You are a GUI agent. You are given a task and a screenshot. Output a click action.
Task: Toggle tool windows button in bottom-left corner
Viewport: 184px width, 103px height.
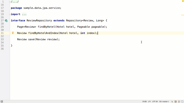click(x=2, y=102)
